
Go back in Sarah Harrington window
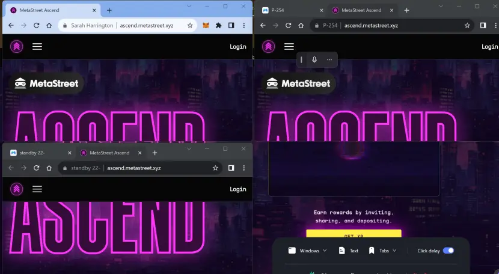(x=11, y=25)
